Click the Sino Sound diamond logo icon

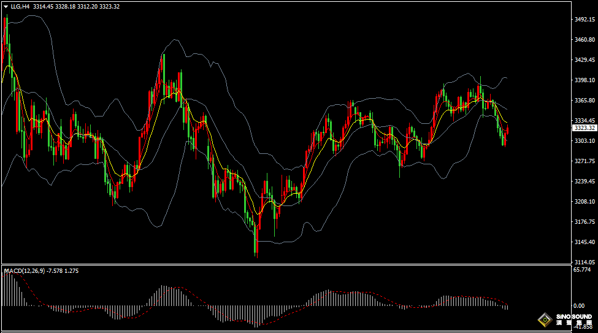coord(544,320)
